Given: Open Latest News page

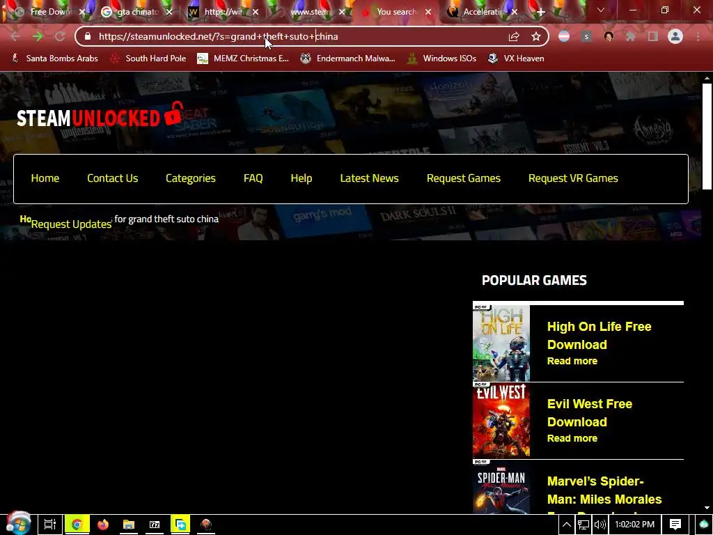Looking at the screenshot, I should 369,178.
